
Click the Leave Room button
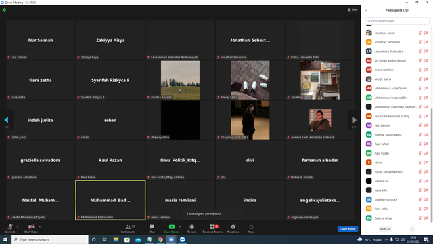[x=347, y=229]
